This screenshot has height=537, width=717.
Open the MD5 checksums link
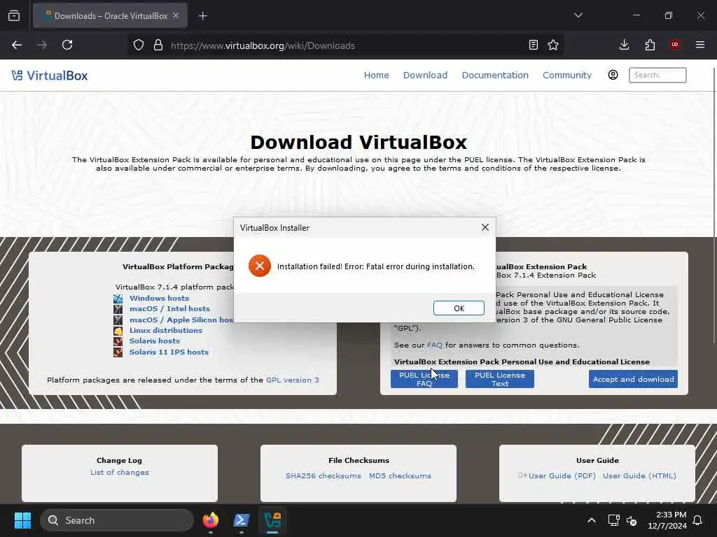pos(400,475)
